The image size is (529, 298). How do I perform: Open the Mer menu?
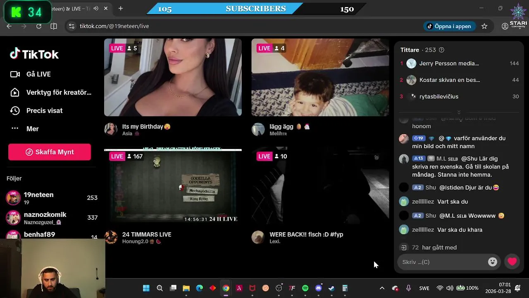[x=24, y=129]
